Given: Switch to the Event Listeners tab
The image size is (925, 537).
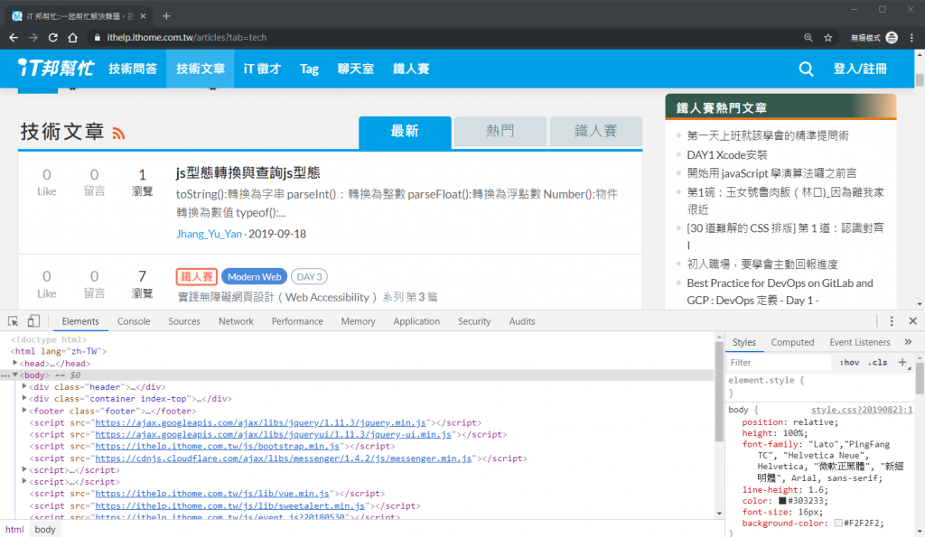Looking at the screenshot, I should [x=860, y=342].
